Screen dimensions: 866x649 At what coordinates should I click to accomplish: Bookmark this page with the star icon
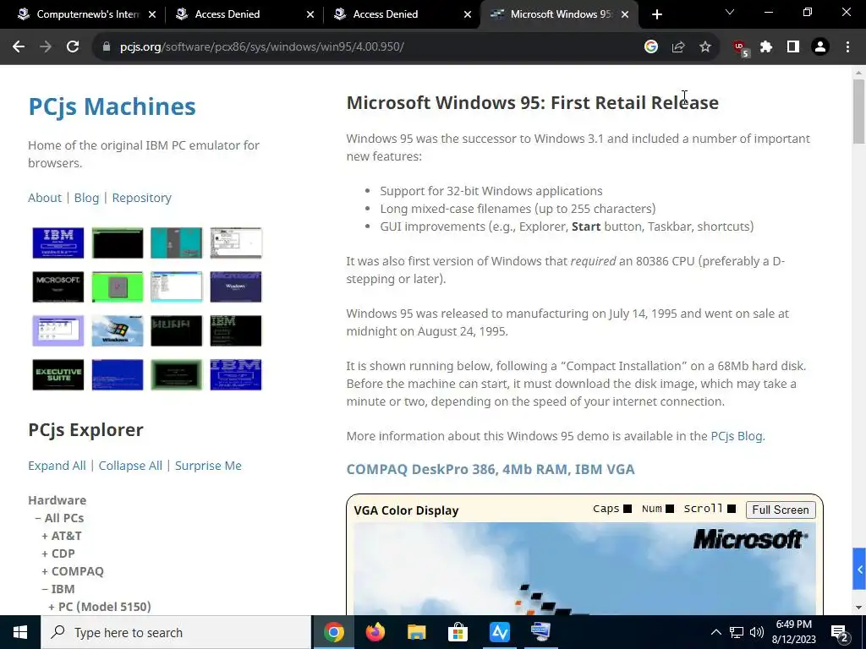point(705,47)
